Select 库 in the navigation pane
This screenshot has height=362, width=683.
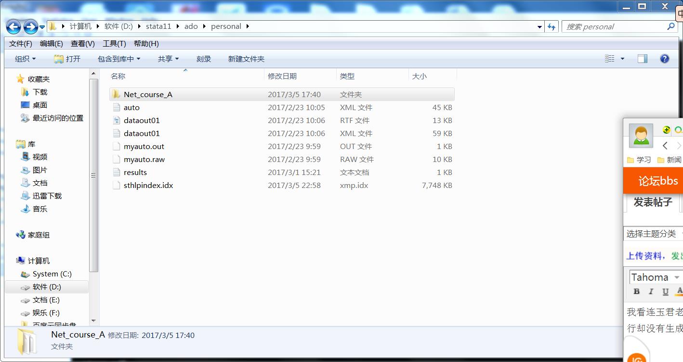[31, 144]
